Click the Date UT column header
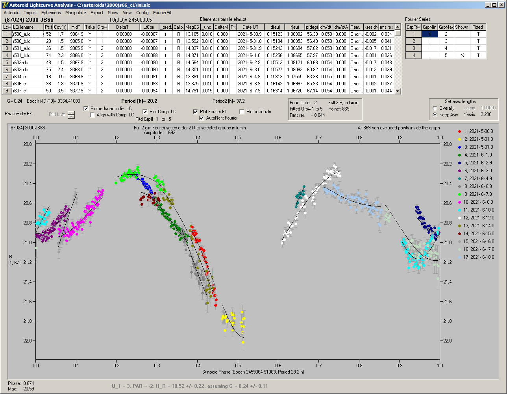Screen dimensions: 507x394 (x=250, y=27)
